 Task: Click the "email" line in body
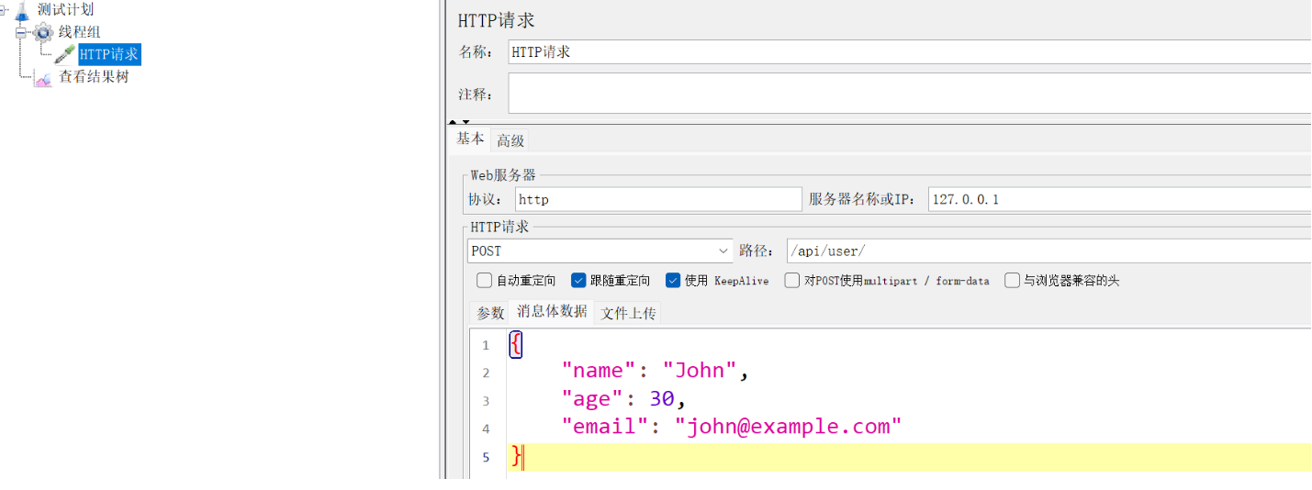[x=732, y=426]
